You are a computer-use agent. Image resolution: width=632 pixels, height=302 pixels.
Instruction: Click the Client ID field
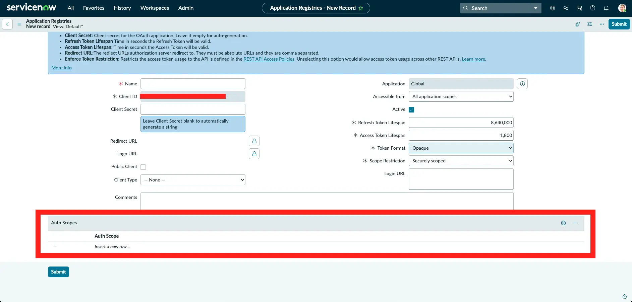pyautogui.click(x=193, y=96)
